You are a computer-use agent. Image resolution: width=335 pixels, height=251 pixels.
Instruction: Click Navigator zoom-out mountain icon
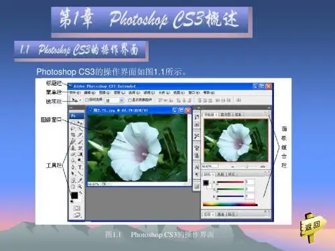tap(232, 167)
